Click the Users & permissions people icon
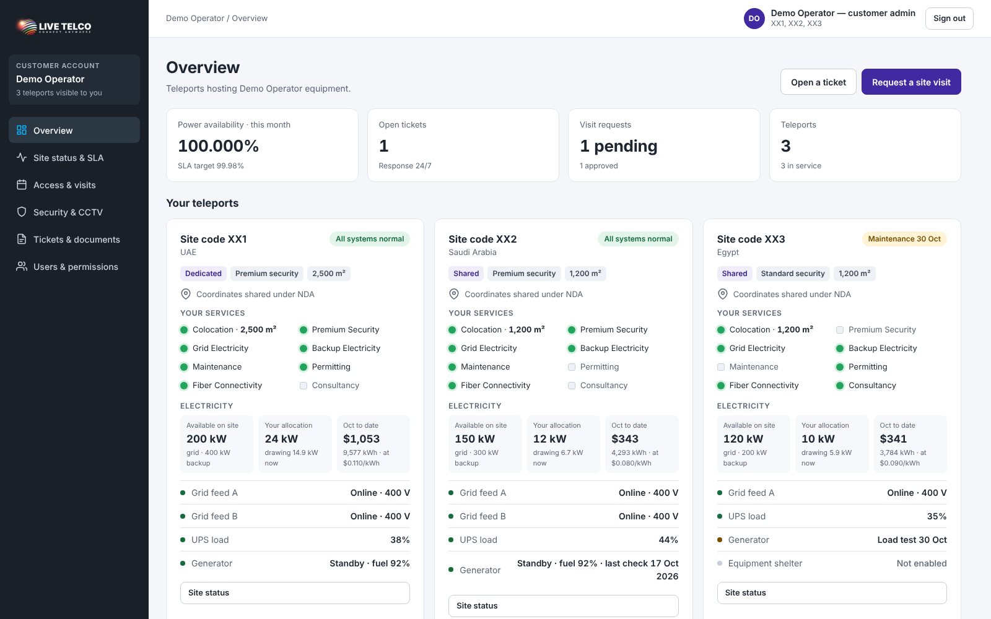Viewport: 991px width, 619px height. [22, 266]
